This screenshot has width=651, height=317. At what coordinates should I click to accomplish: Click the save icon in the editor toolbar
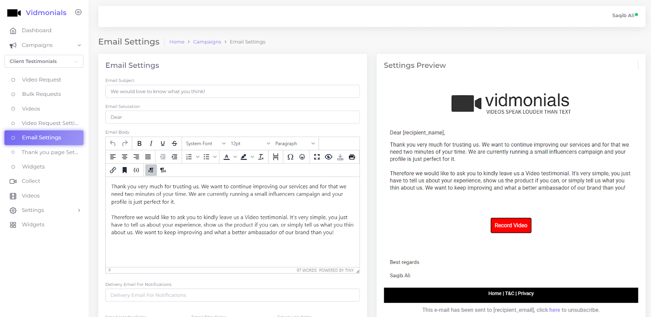340,157
